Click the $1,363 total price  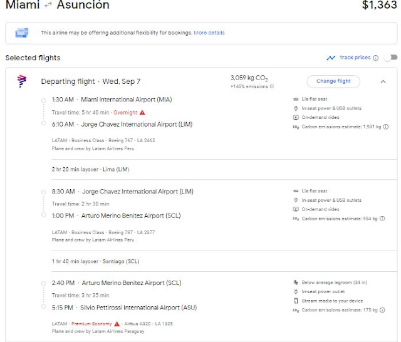[x=379, y=6]
